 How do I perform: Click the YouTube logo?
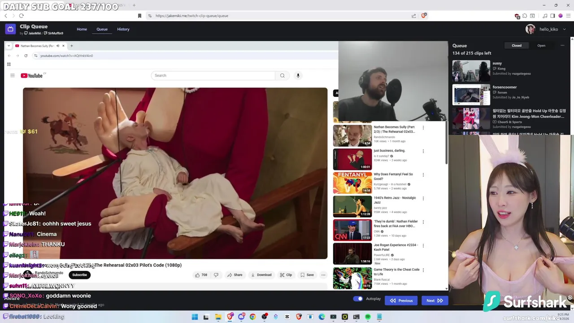pos(31,75)
